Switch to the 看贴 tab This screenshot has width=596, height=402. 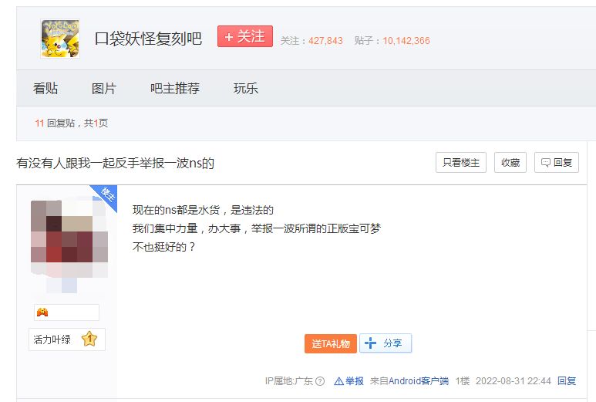(x=45, y=88)
